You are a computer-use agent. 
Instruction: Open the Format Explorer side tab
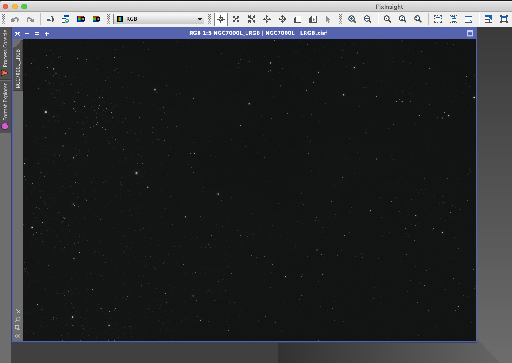click(x=5, y=107)
